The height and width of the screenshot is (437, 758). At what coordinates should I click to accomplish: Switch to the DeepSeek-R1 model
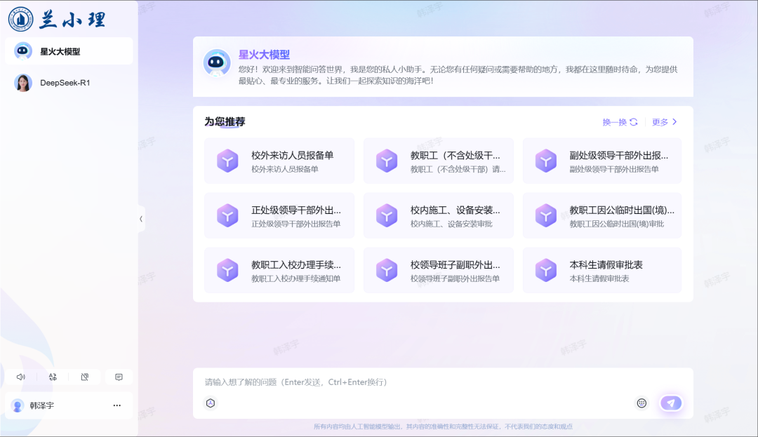(x=68, y=83)
